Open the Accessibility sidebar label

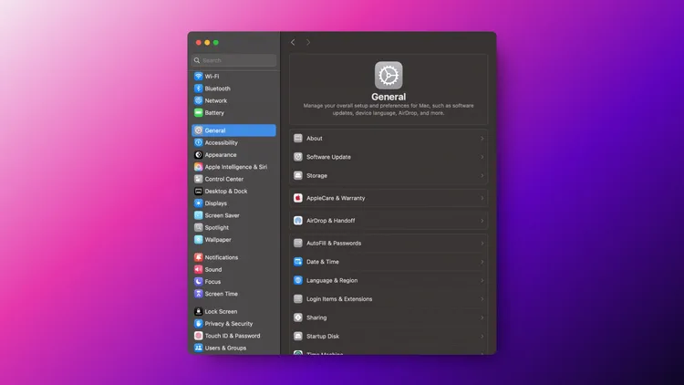tap(222, 142)
